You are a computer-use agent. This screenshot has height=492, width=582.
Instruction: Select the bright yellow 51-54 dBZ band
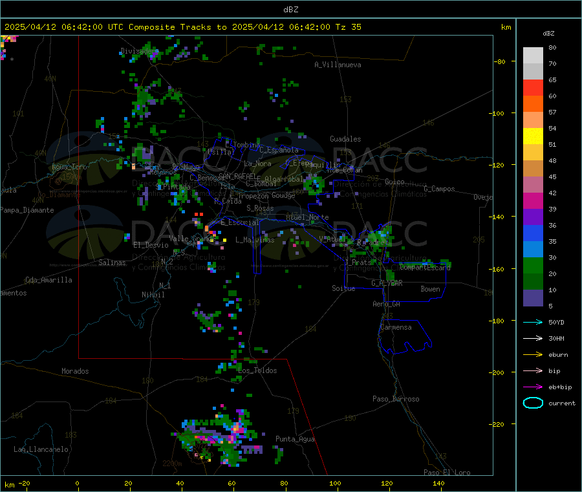[533, 136]
